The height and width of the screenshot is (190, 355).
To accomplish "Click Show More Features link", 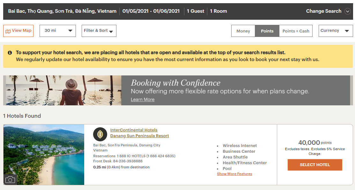I will pos(234,174).
